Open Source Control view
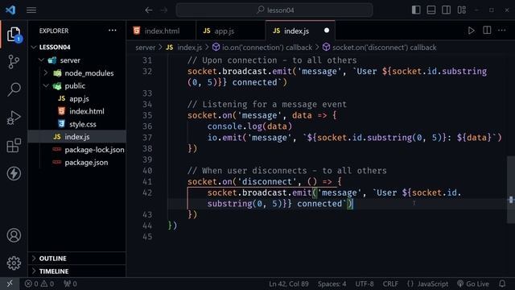The image size is (515, 290). (x=14, y=61)
